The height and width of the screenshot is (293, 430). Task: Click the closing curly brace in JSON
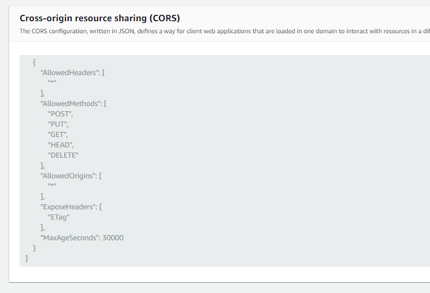(35, 248)
